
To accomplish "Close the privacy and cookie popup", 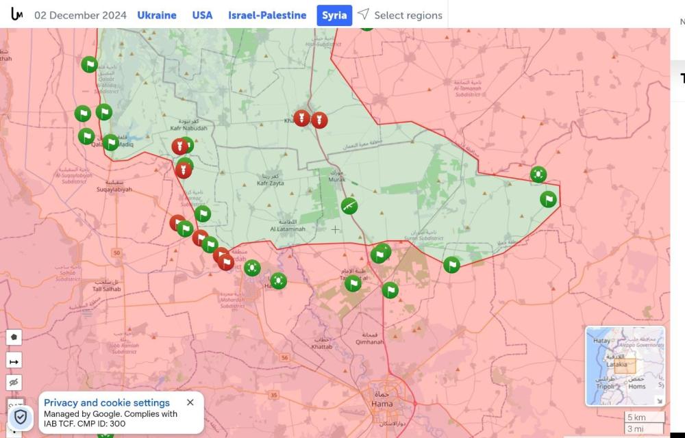I will (x=190, y=402).
